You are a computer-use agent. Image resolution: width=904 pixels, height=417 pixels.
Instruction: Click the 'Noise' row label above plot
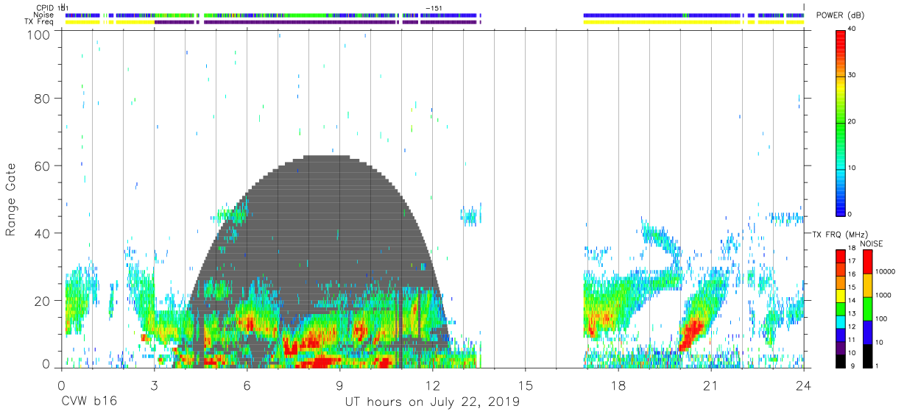(x=43, y=15)
